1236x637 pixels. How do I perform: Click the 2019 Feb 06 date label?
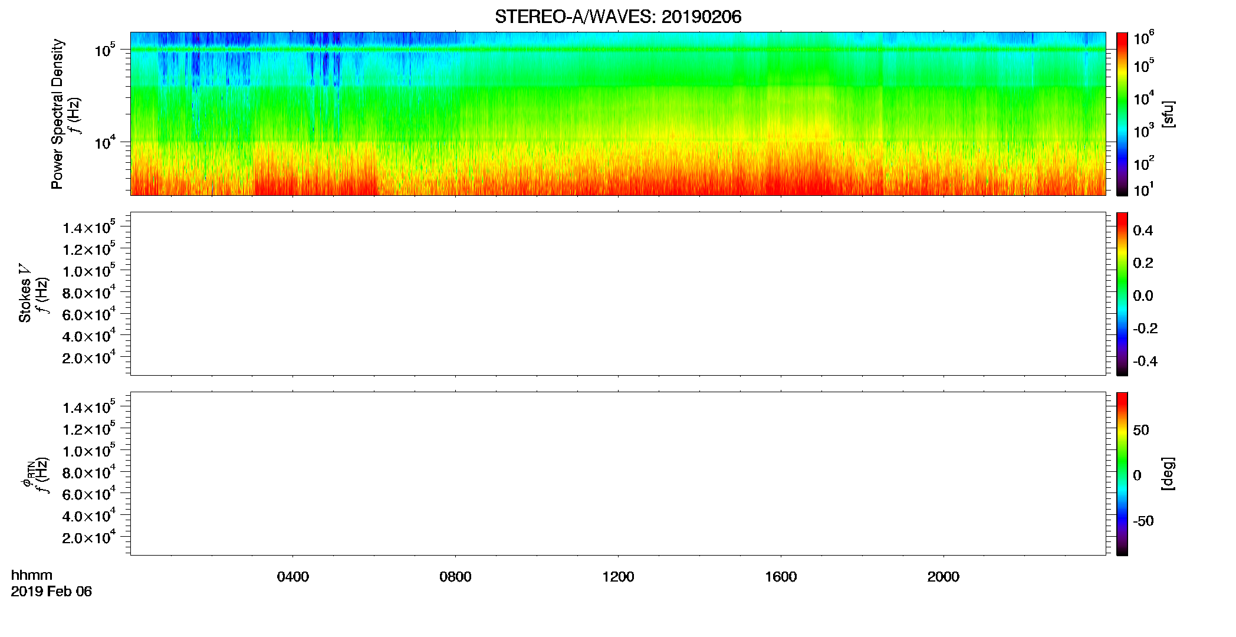pyautogui.click(x=51, y=592)
